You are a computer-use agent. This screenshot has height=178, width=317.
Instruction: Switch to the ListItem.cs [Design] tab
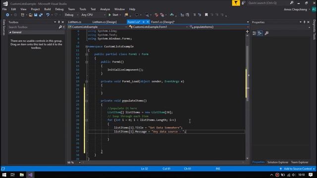tap(105, 22)
